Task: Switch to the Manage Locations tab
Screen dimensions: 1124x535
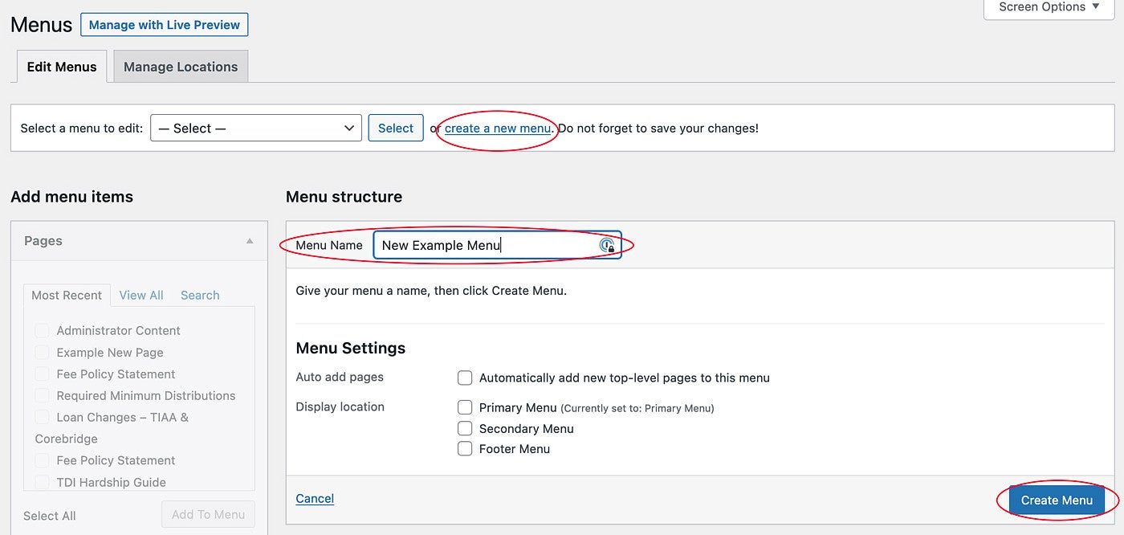Action: click(x=180, y=66)
